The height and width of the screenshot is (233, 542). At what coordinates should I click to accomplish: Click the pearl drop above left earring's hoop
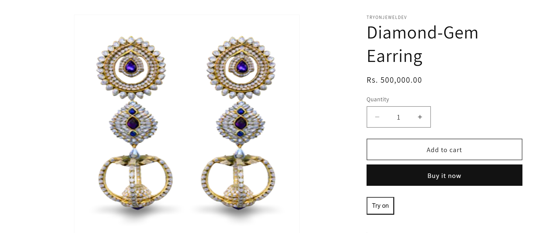(133, 154)
